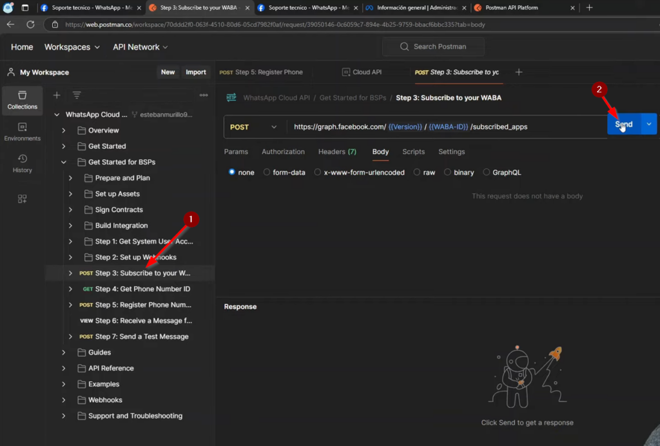Click the Send button
Image resolution: width=660 pixels, height=446 pixels.
[x=624, y=124]
